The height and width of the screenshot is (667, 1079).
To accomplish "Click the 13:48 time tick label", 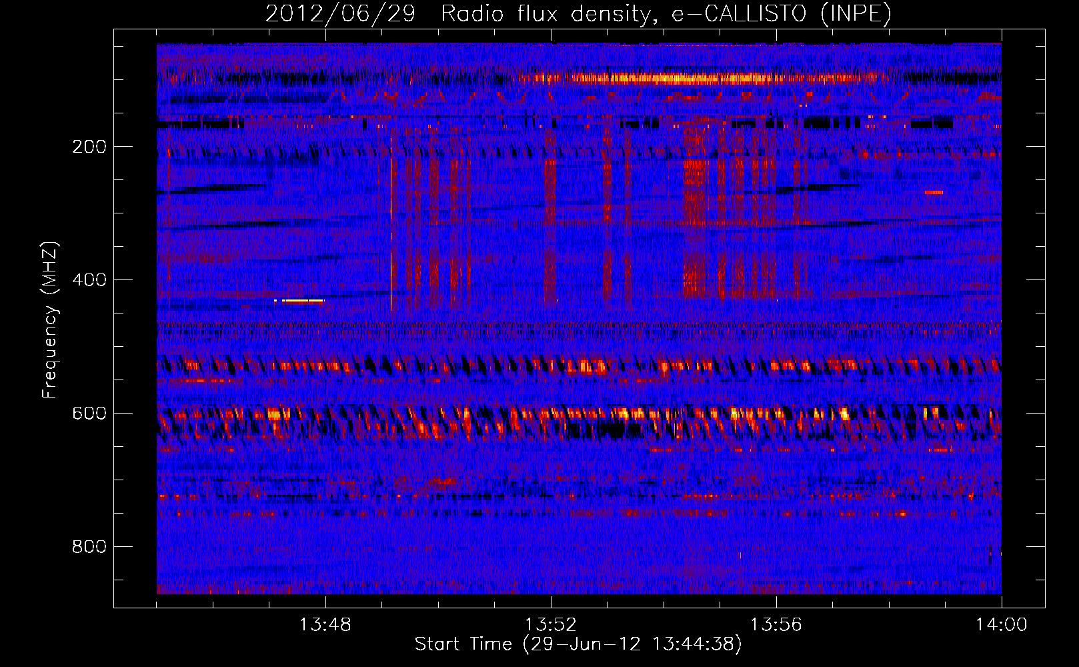I will [x=325, y=625].
